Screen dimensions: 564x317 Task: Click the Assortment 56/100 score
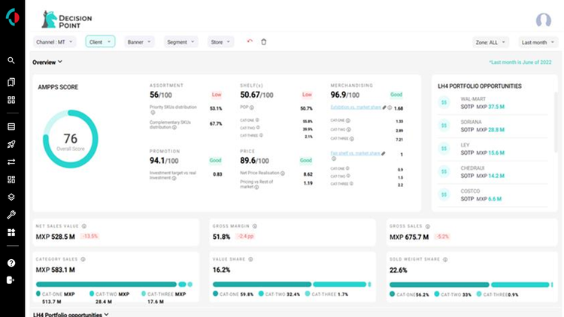[x=161, y=95]
